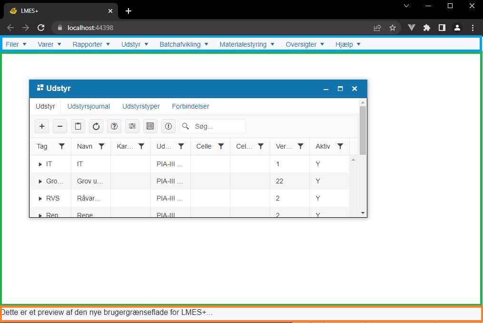Refresh the equipment list via reload icon

[x=96, y=126]
